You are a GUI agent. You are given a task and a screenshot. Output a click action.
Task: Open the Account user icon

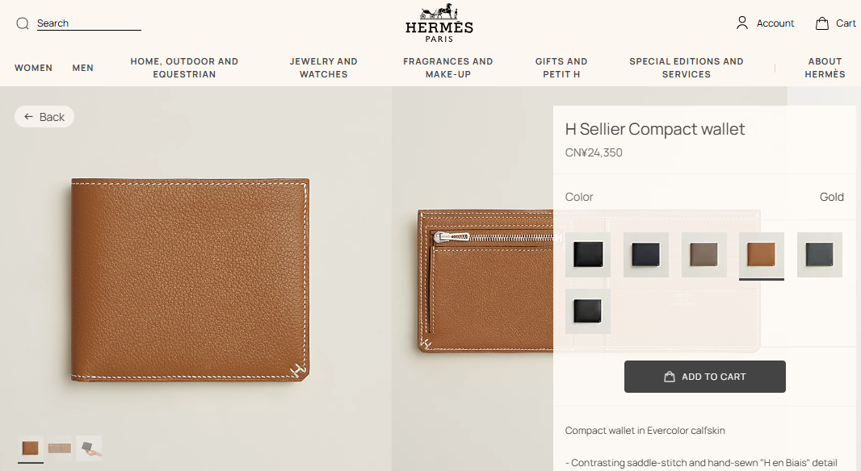pos(741,23)
